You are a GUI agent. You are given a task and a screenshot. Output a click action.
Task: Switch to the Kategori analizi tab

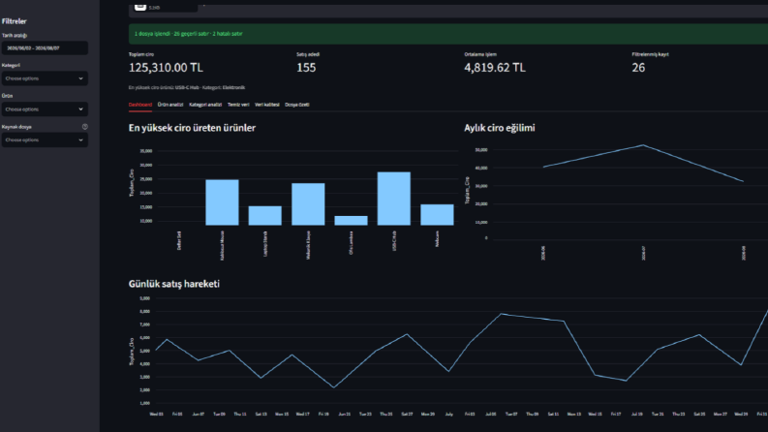tap(205, 105)
